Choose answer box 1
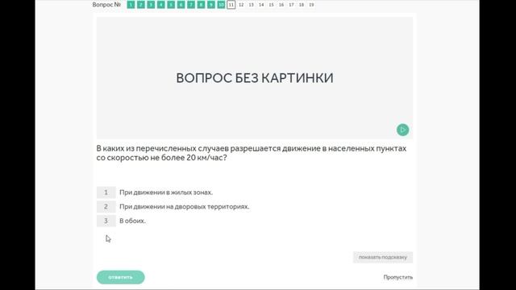The image size is (516, 290). [x=106, y=193]
